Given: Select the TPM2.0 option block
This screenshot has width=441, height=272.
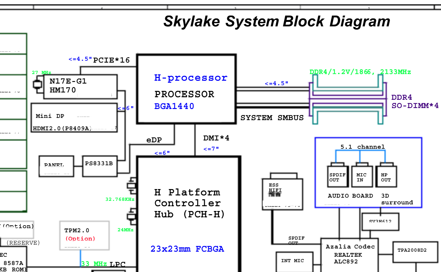Looking at the screenshot, I should [84, 235].
